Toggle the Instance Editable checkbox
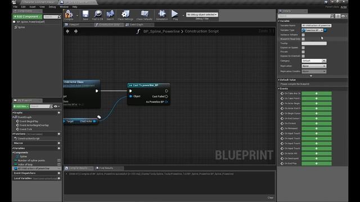Screen dimensions: 360x202 (x=303, y=35)
